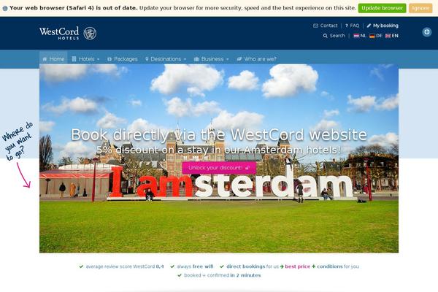Click the average review score WestCord 8,4 text
The image size is (438, 292).
click(125, 266)
